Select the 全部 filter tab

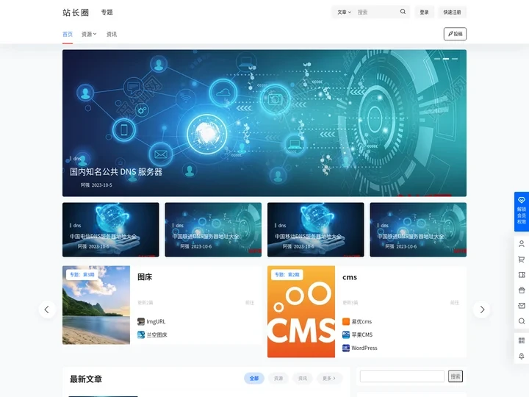click(x=254, y=378)
